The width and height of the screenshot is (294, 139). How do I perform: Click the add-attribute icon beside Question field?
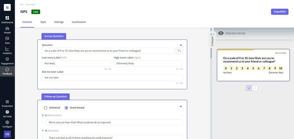[179, 51]
